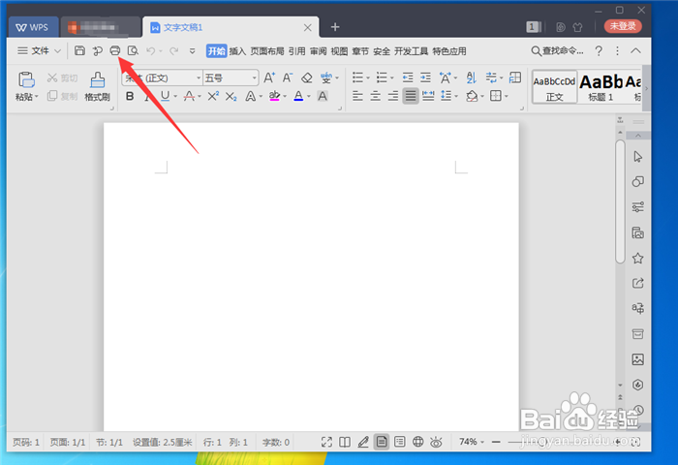Viewport: 678px width, 465px height.
Task: Apply the 正文 style
Action: [x=554, y=87]
